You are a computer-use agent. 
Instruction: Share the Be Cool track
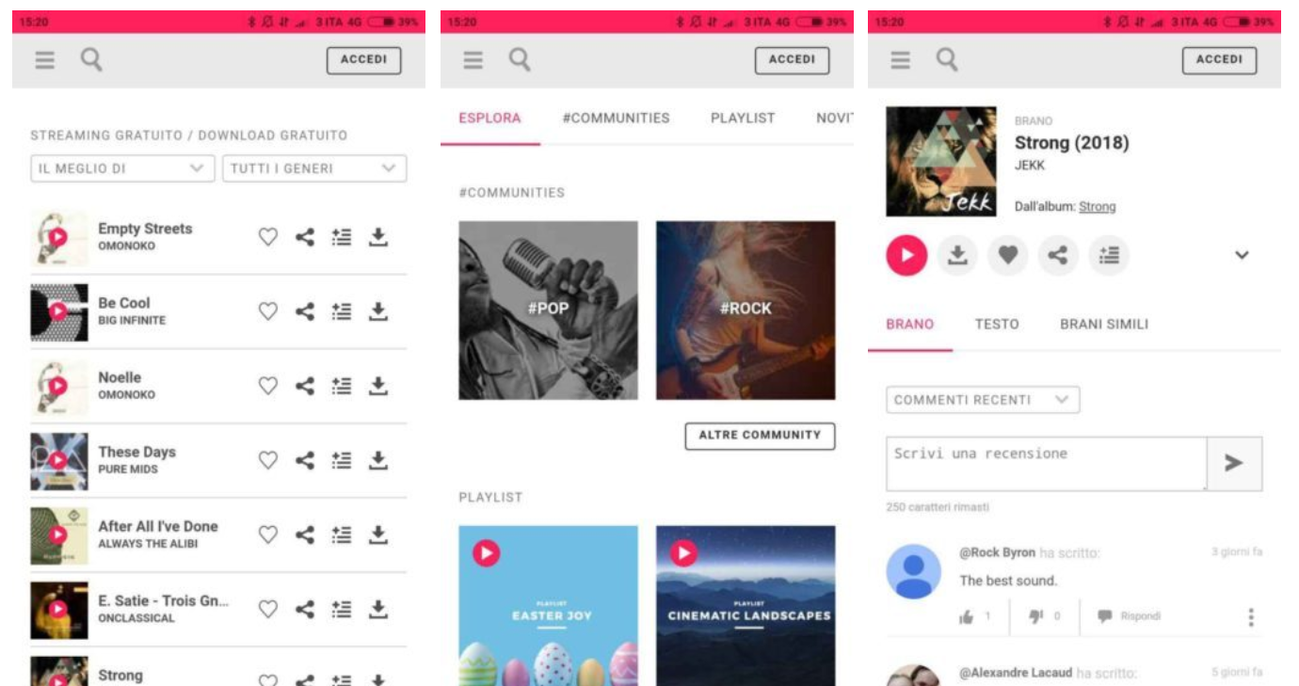pyautogui.click(x=305, y=311)
